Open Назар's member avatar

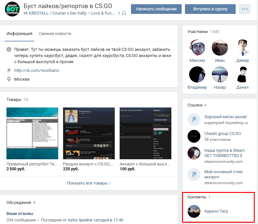point(220,74)
